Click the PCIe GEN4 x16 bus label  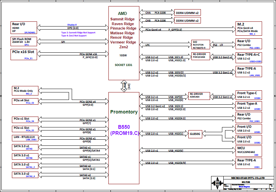pyautogui.click(x=88, y=54)
